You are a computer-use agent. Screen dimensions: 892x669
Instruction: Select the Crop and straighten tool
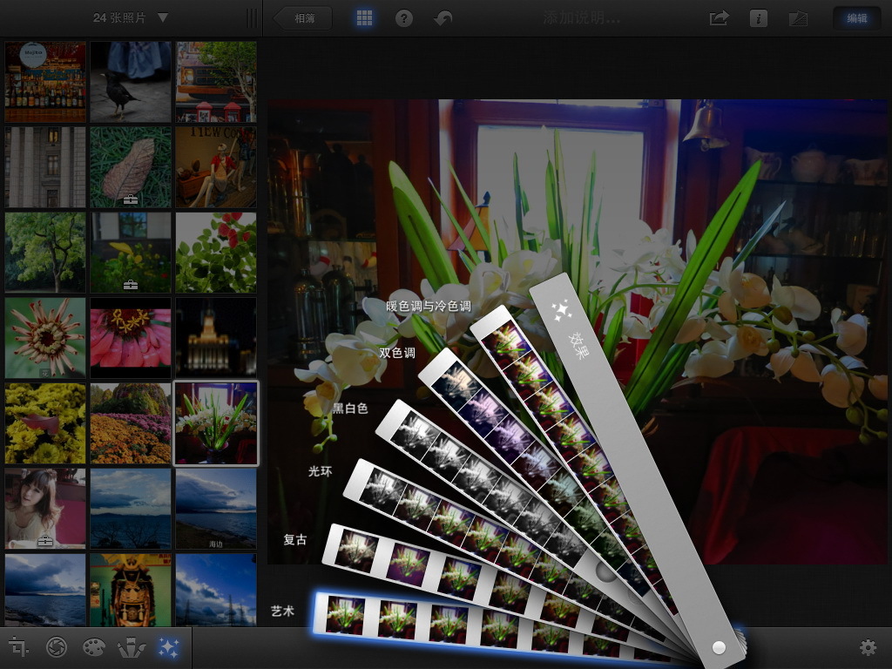click(x=19, y=647)
